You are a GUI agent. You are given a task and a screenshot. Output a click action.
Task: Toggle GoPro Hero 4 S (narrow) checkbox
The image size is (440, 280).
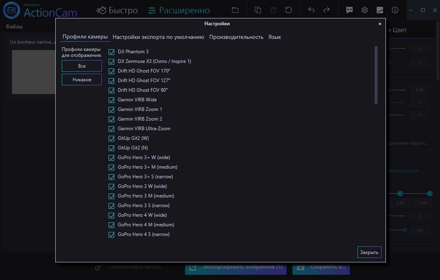pyautogui.click(x=111, y=235)
